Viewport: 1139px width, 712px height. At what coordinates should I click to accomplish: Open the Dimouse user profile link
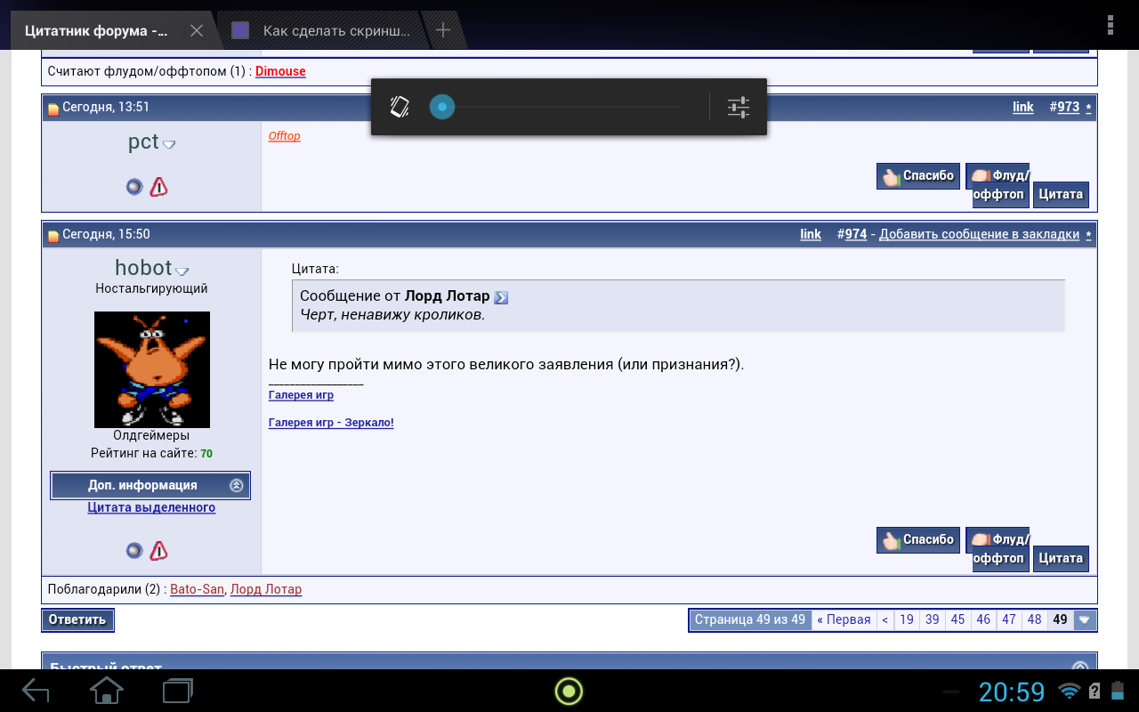coord(280,71)
